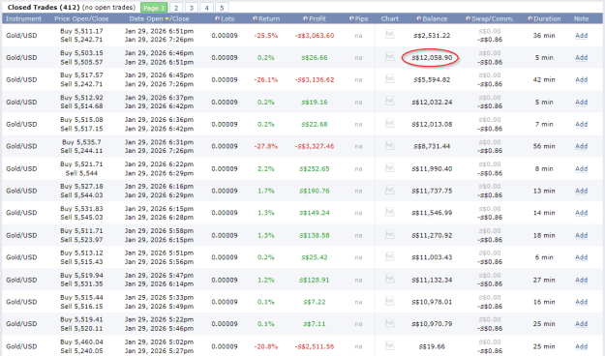
Task: Click Add note link for 16 min trade
Action: (581, 302)
